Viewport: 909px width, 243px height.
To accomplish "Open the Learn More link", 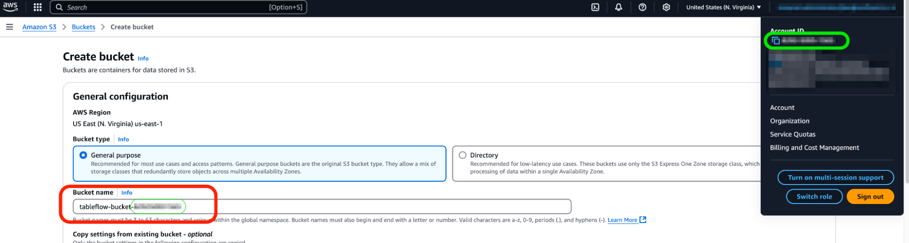I will 623,220.
